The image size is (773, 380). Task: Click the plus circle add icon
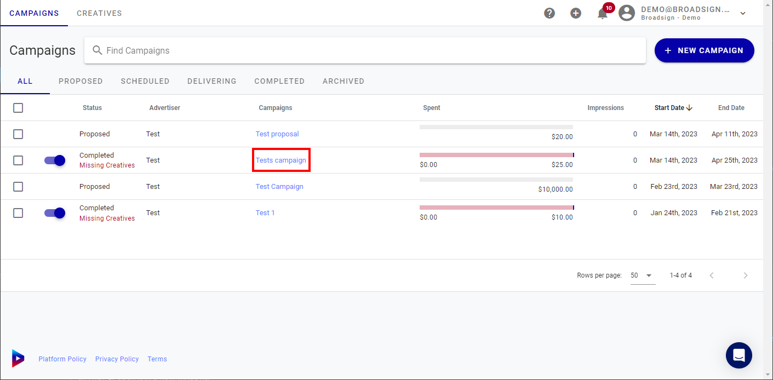576,13
